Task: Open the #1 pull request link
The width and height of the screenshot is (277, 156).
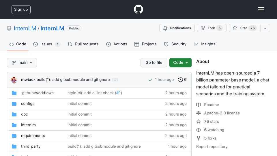Action: pyautogui.click(x=118, y=93)
